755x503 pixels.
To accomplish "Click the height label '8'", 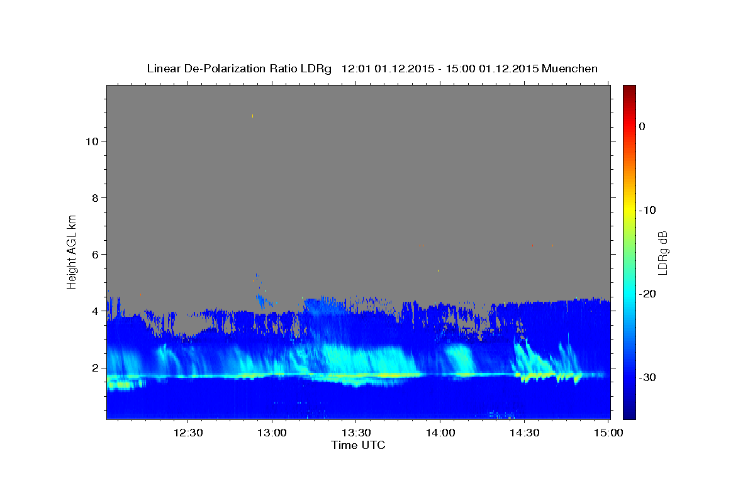I will point(94,197).
